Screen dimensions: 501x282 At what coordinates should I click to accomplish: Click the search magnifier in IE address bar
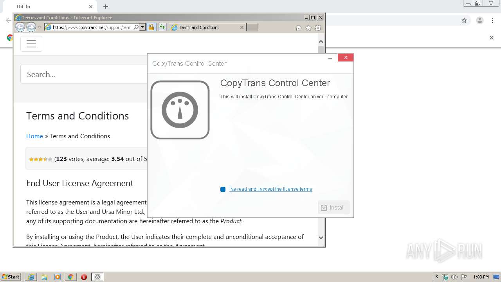click(136, 27)
